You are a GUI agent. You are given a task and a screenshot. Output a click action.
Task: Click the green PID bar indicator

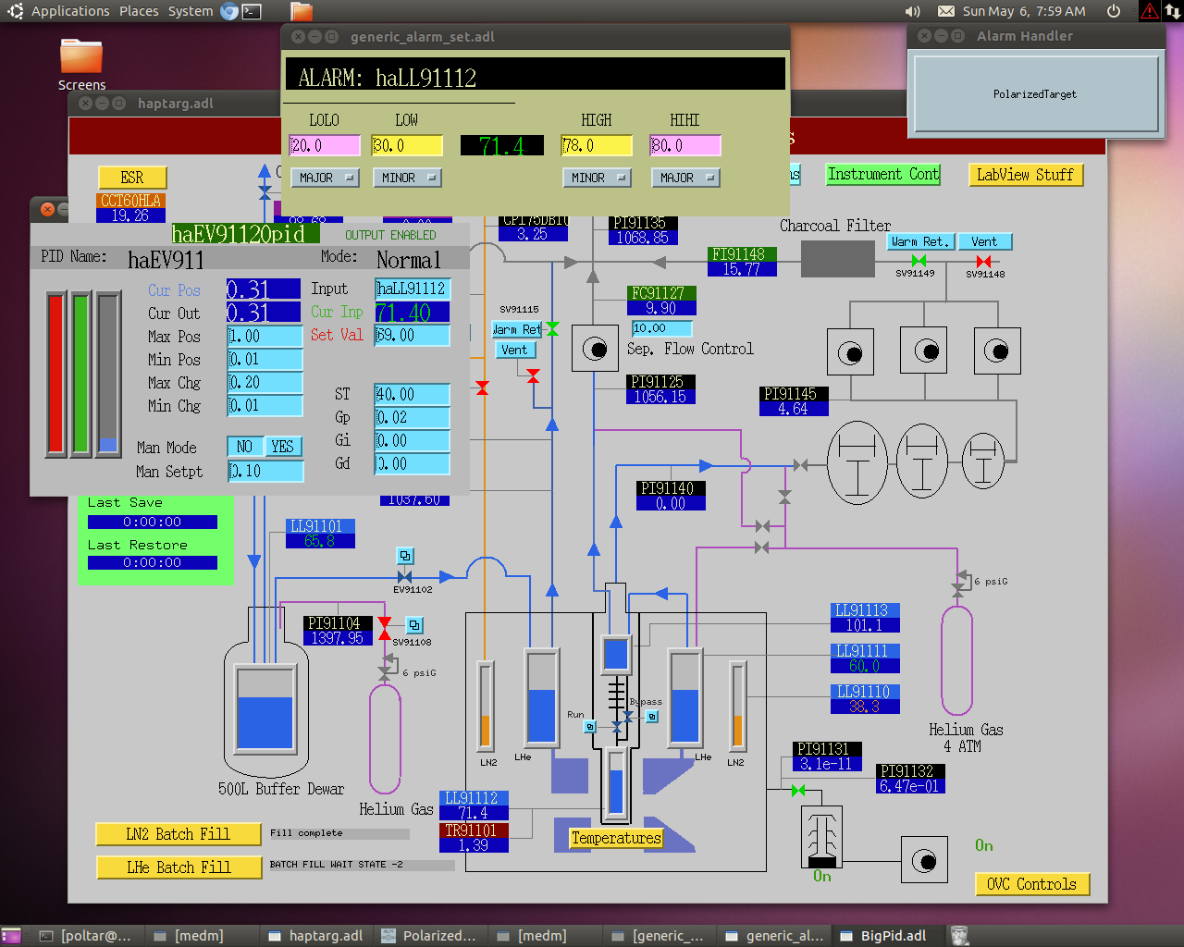(x=81, y=375)
